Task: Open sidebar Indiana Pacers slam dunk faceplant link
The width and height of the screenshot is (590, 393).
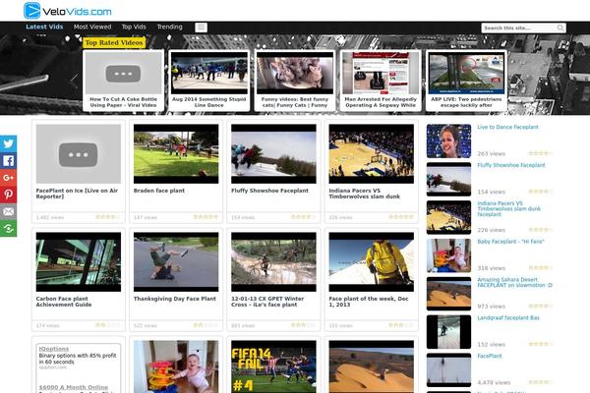Action: click(x=508, y=208)
